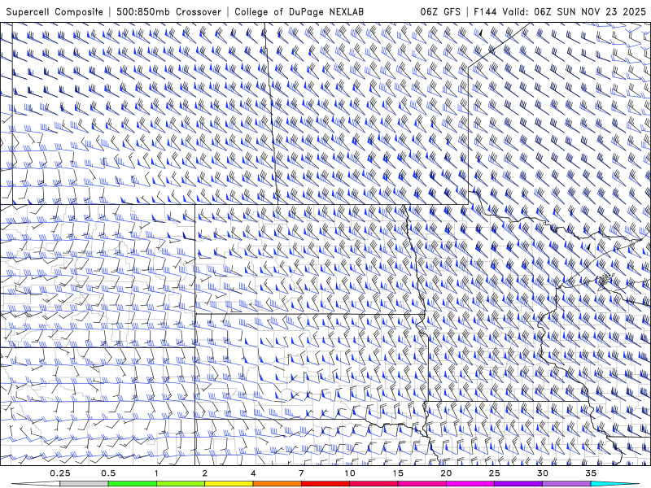Select the purple 25–30 color bar segment
Screen dimensions: 651x488
(x=518, y=484)
